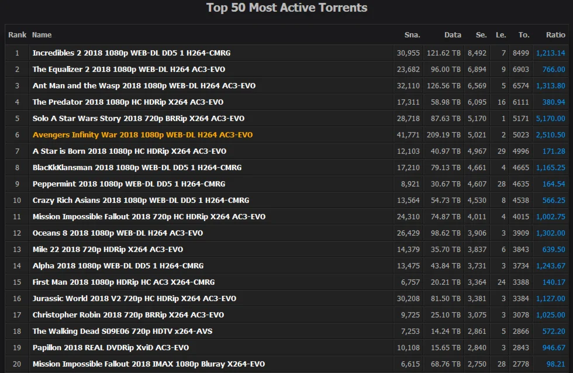The image size is (573, 373).
Task: Open the Incredibles 2 2018 1080p torrent
Action: point(132,53)
